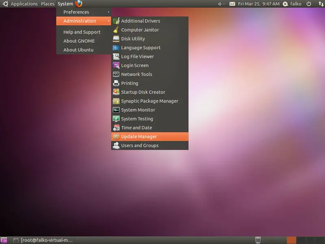Select Login Screen menu entry
Image resolution: width=325 pixels, height=244 pixels.
[150, 65]
